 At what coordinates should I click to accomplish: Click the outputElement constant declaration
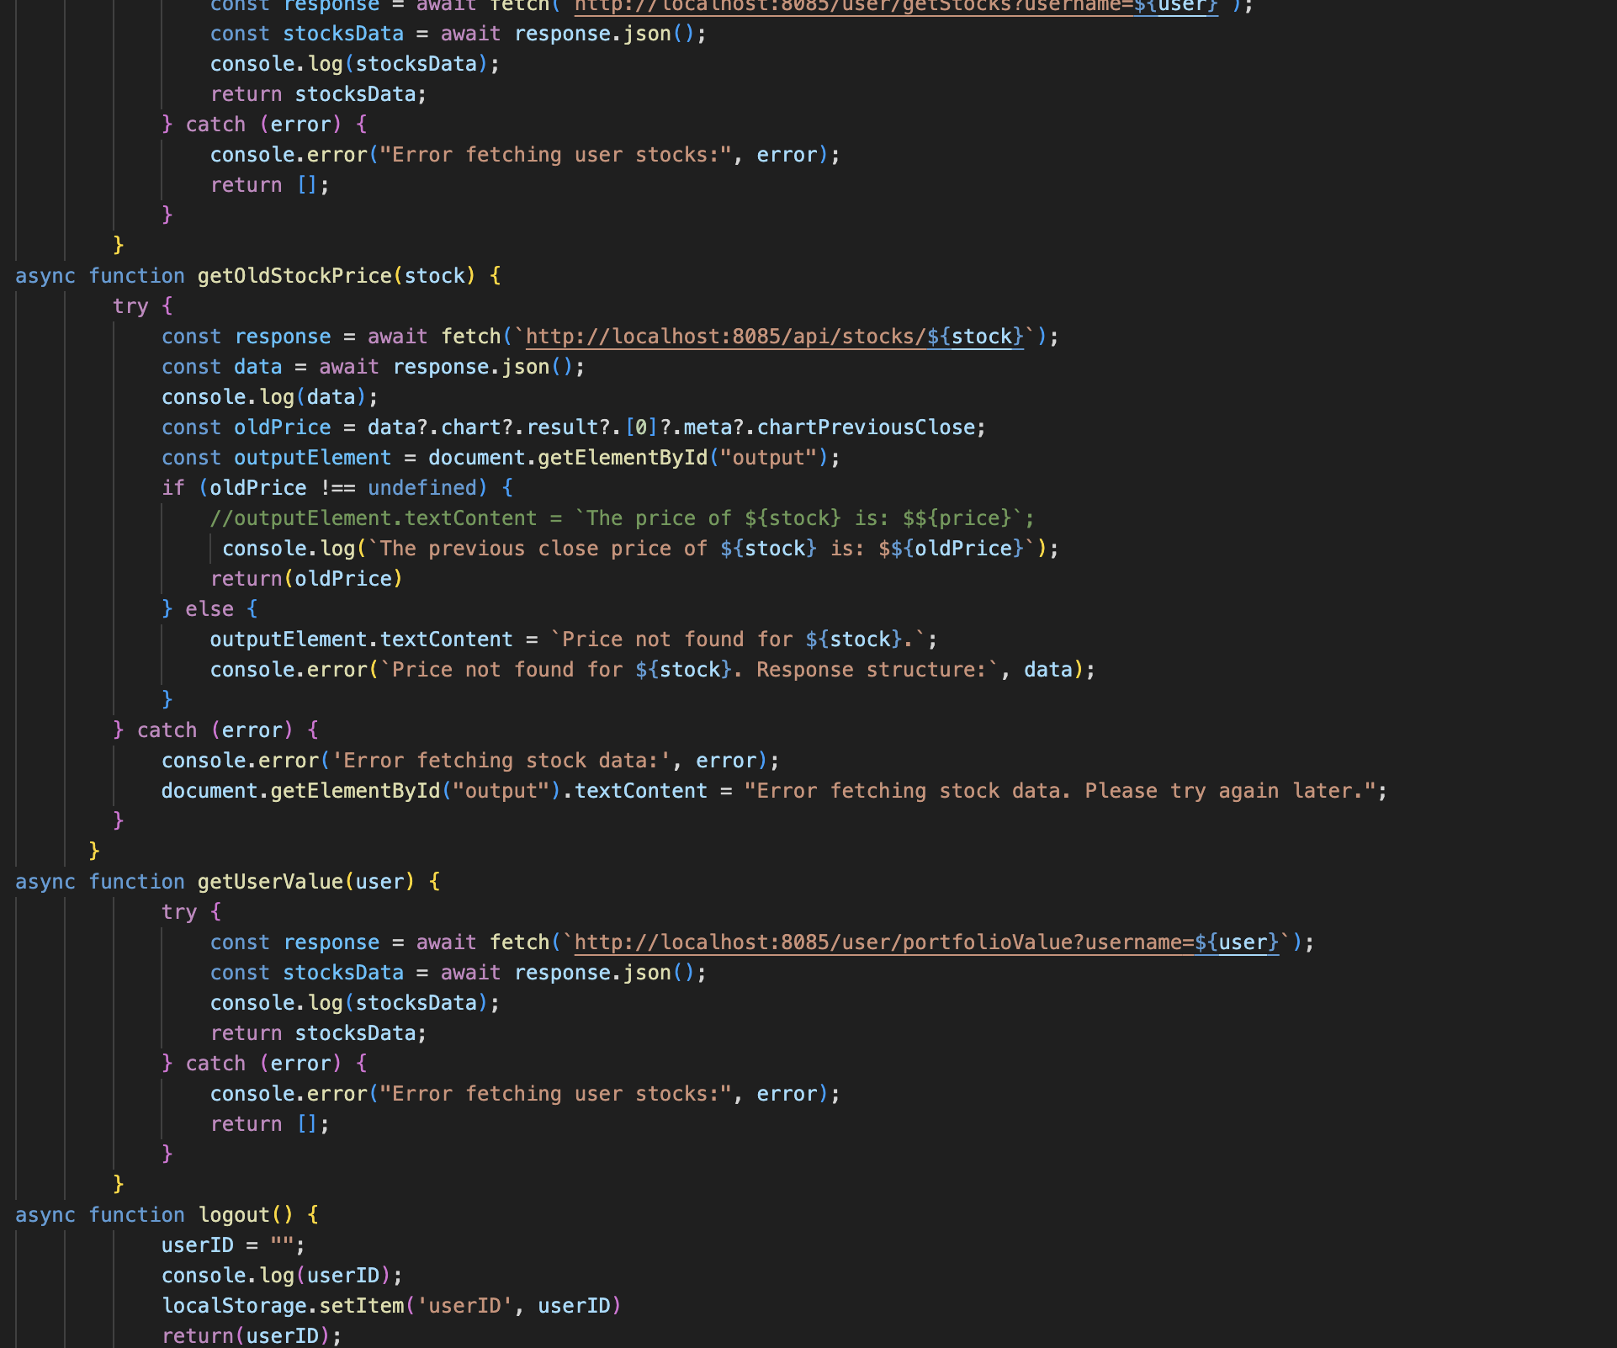point(312,458)
